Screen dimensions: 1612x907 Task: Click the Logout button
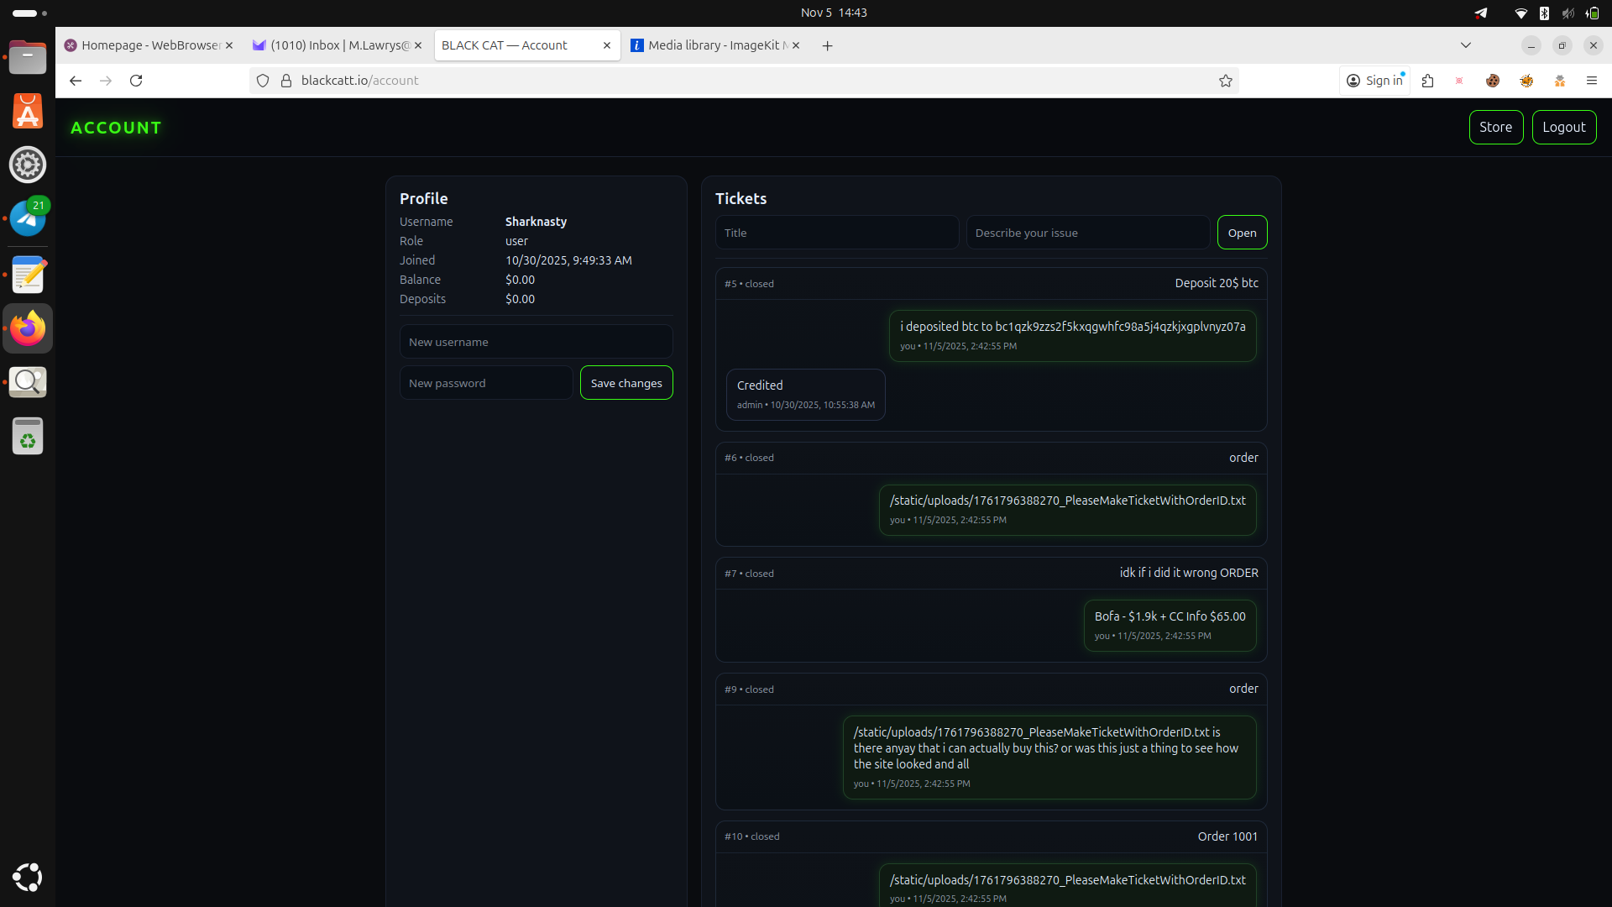(1563, 127)
